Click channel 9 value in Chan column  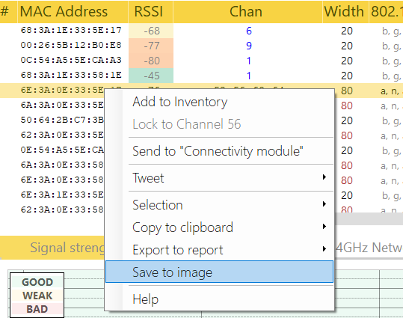[249, 46]
